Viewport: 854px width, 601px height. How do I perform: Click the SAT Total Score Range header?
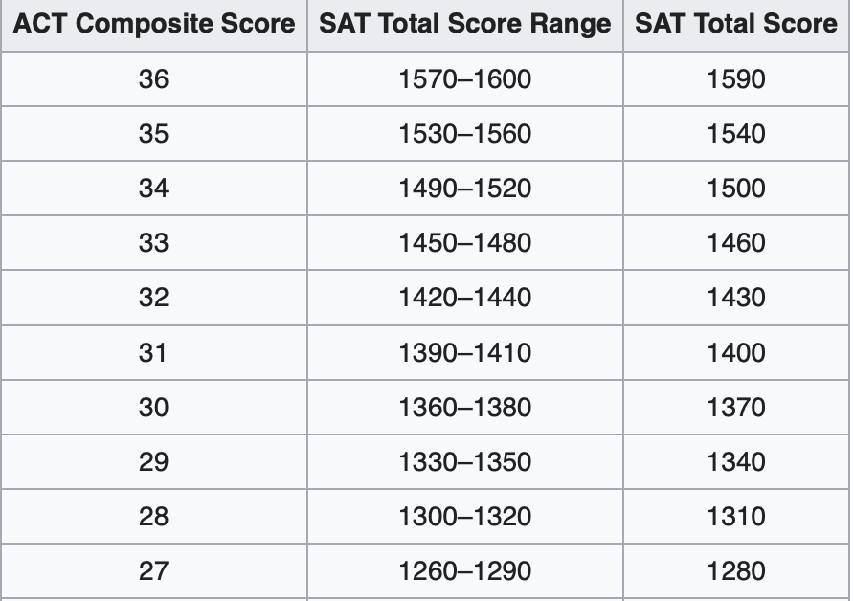pyautogui.click(x=465, y=25)
